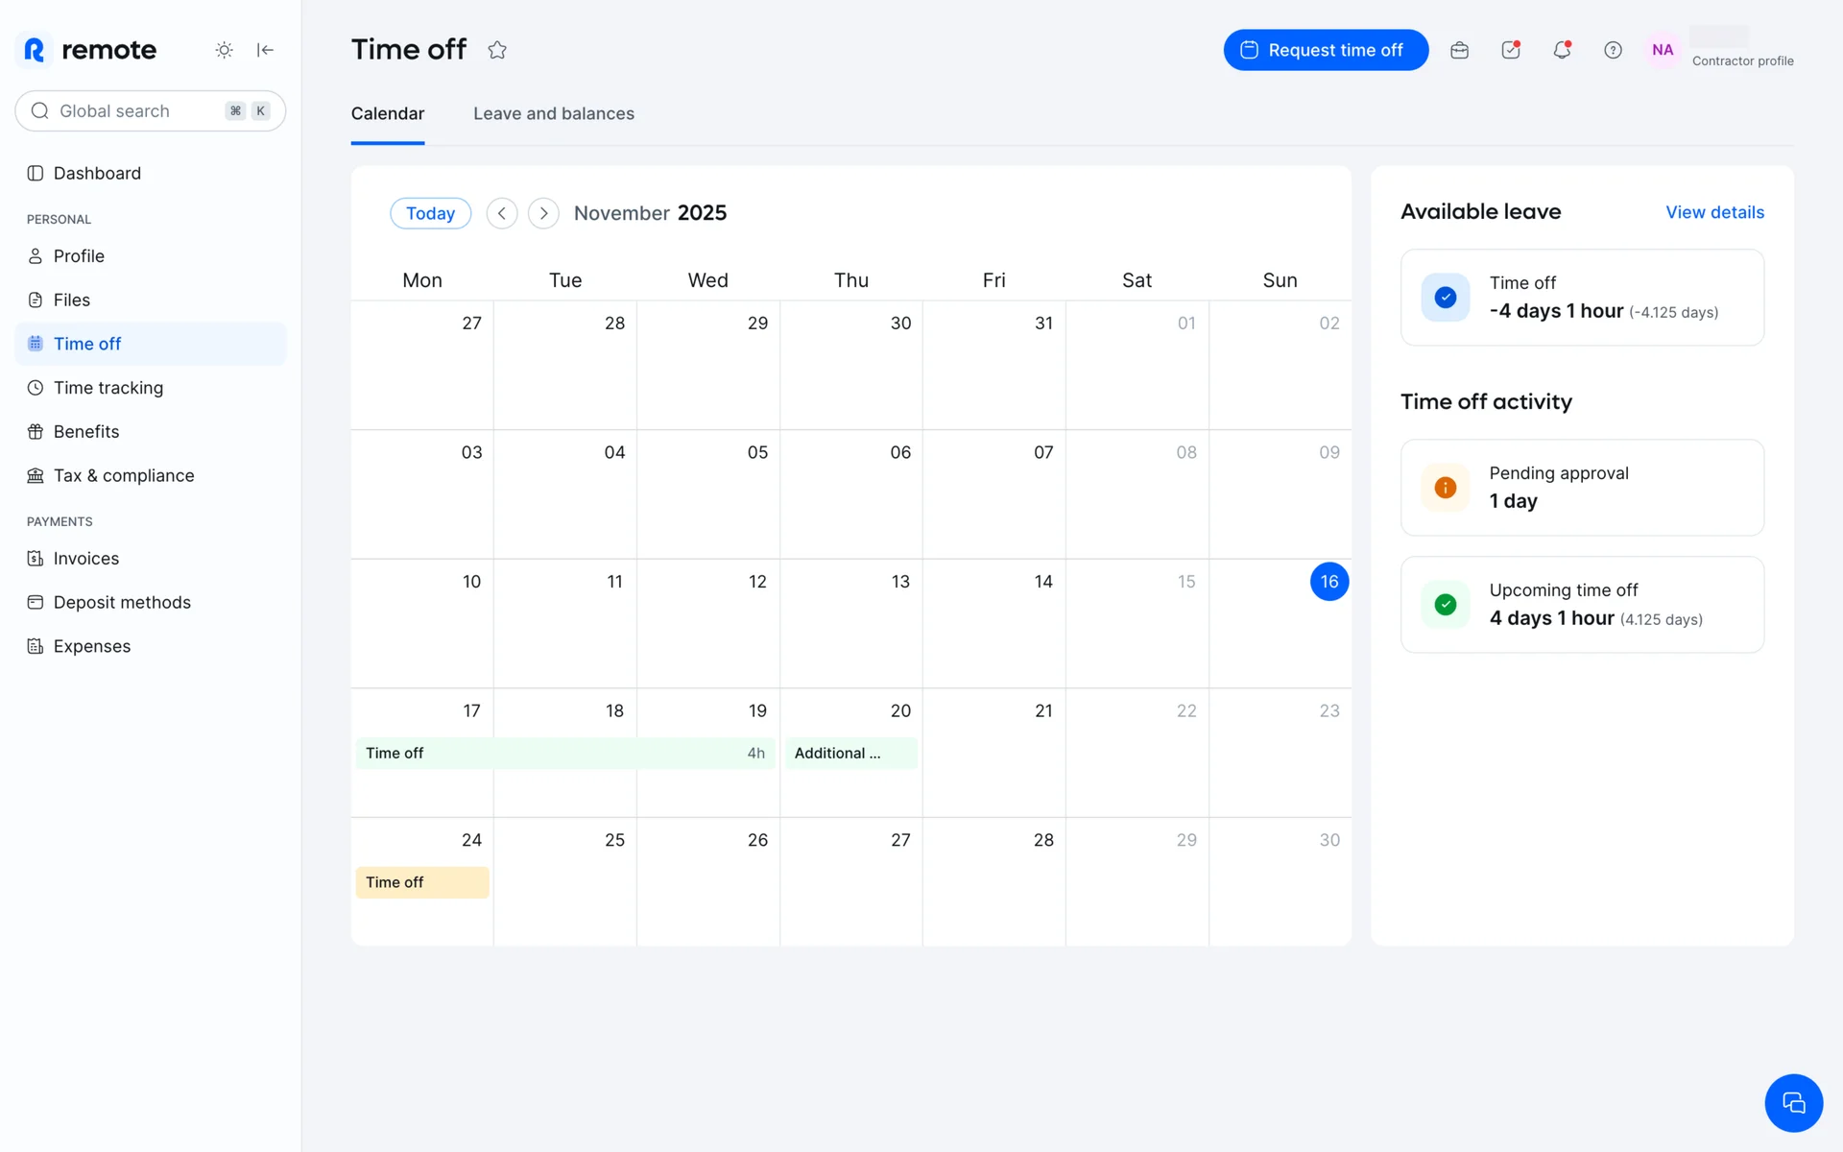Go to next month with right chevron
Viewport: 1843px width, 1152px height.
coord(543,213)
